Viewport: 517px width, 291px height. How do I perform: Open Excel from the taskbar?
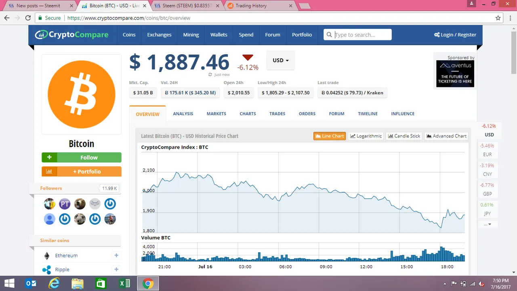click(124, 284)
